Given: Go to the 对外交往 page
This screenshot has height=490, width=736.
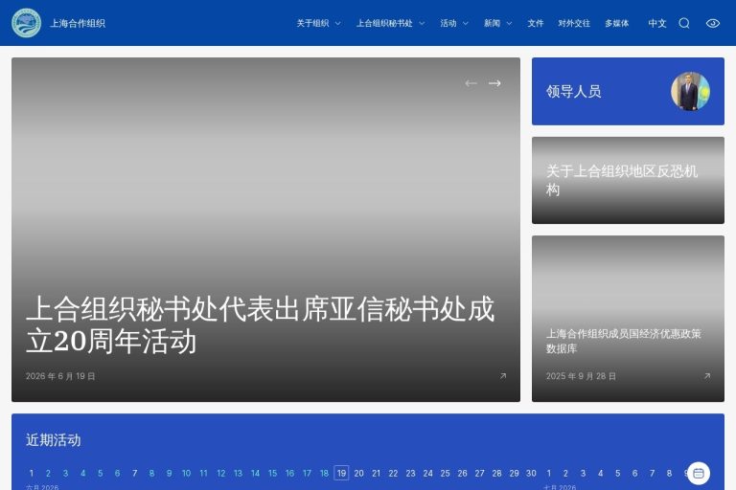Looking at the screenshot, I should (574, 23).
